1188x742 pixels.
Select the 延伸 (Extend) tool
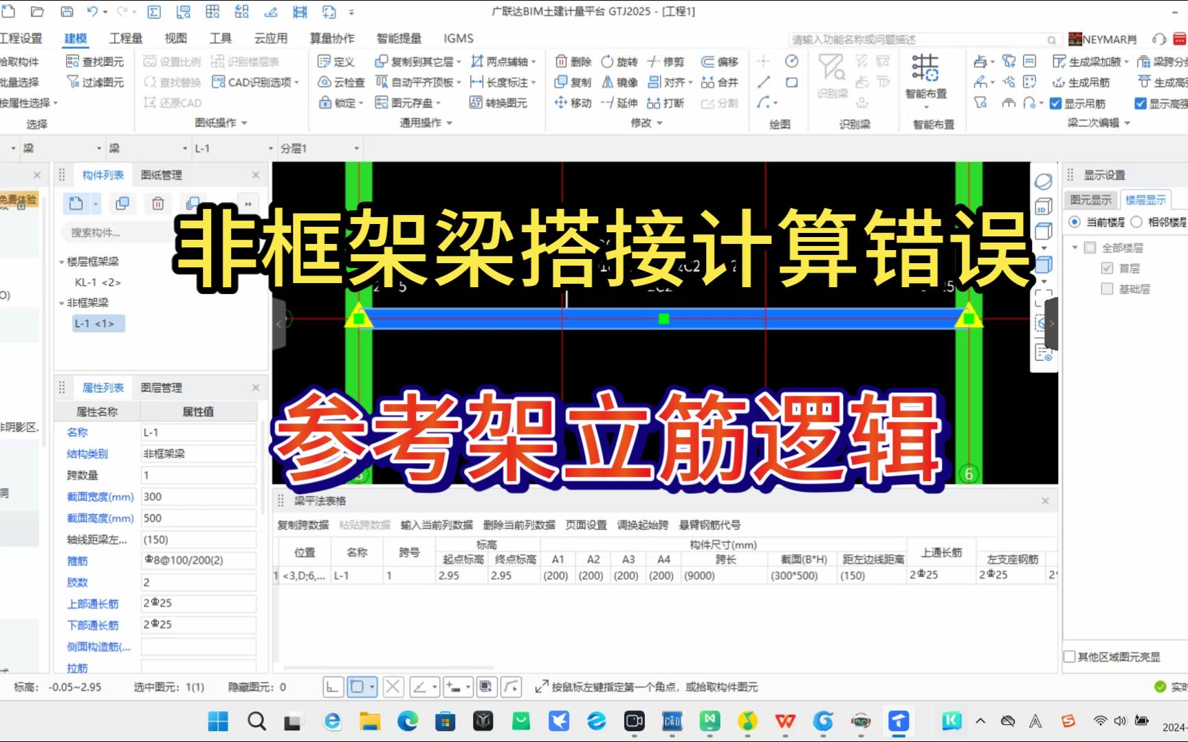[619, 103]
